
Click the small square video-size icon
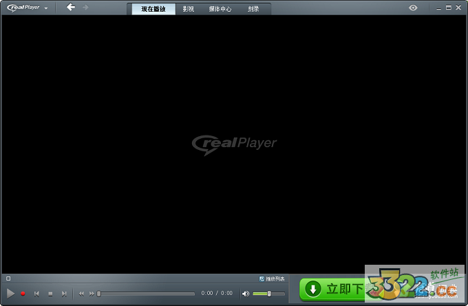pyautogui.click(x=8, y=278)
